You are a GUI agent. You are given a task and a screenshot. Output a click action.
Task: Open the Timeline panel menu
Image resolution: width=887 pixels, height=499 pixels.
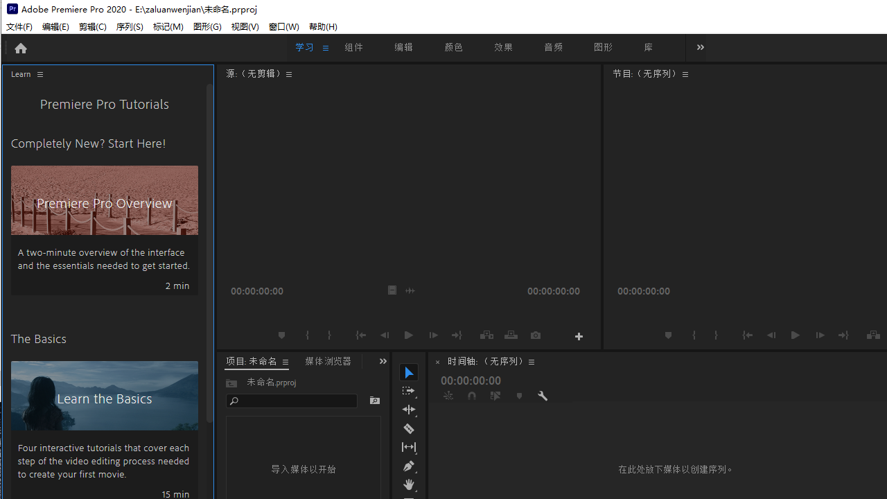point(532,361)
